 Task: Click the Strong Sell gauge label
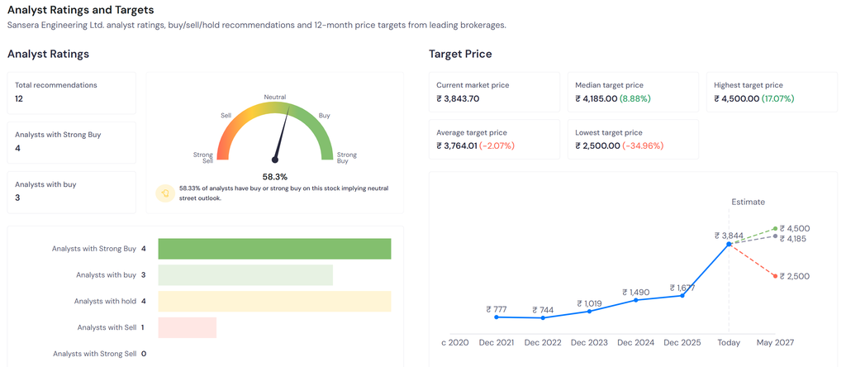click(203, 158)
